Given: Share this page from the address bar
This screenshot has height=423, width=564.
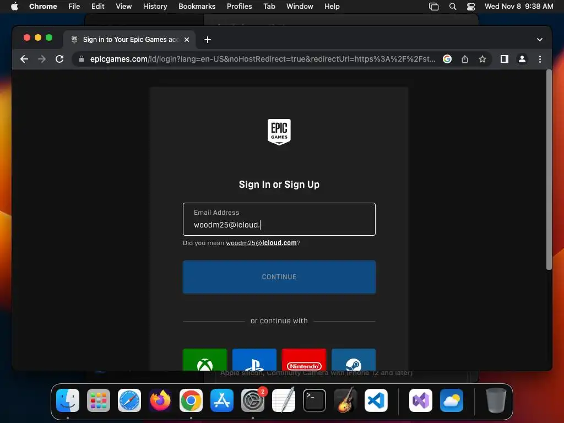Looking at the screenshot, I should (465, 59).
